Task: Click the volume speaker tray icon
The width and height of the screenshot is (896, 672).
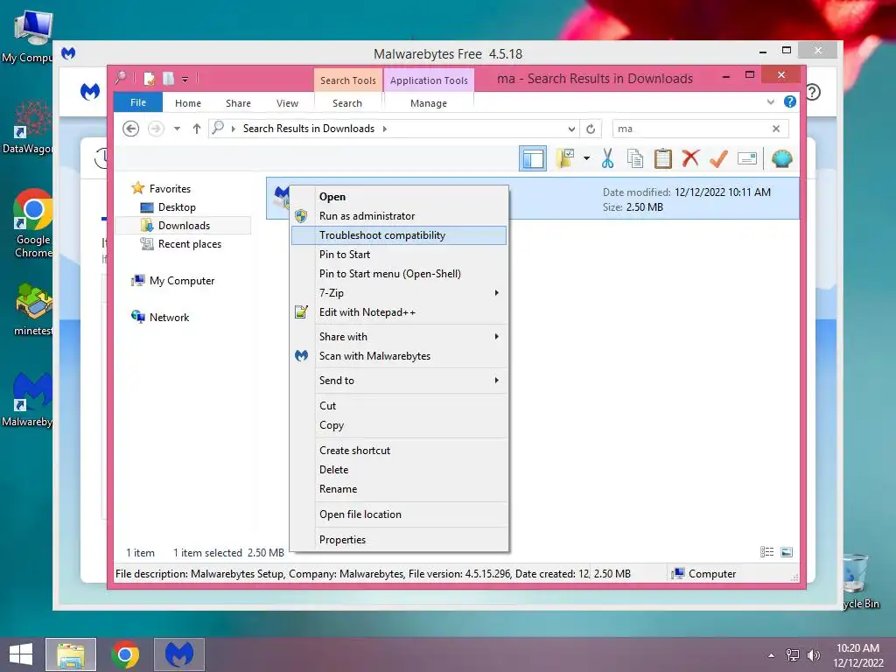Action: click(x=813, y=655)
